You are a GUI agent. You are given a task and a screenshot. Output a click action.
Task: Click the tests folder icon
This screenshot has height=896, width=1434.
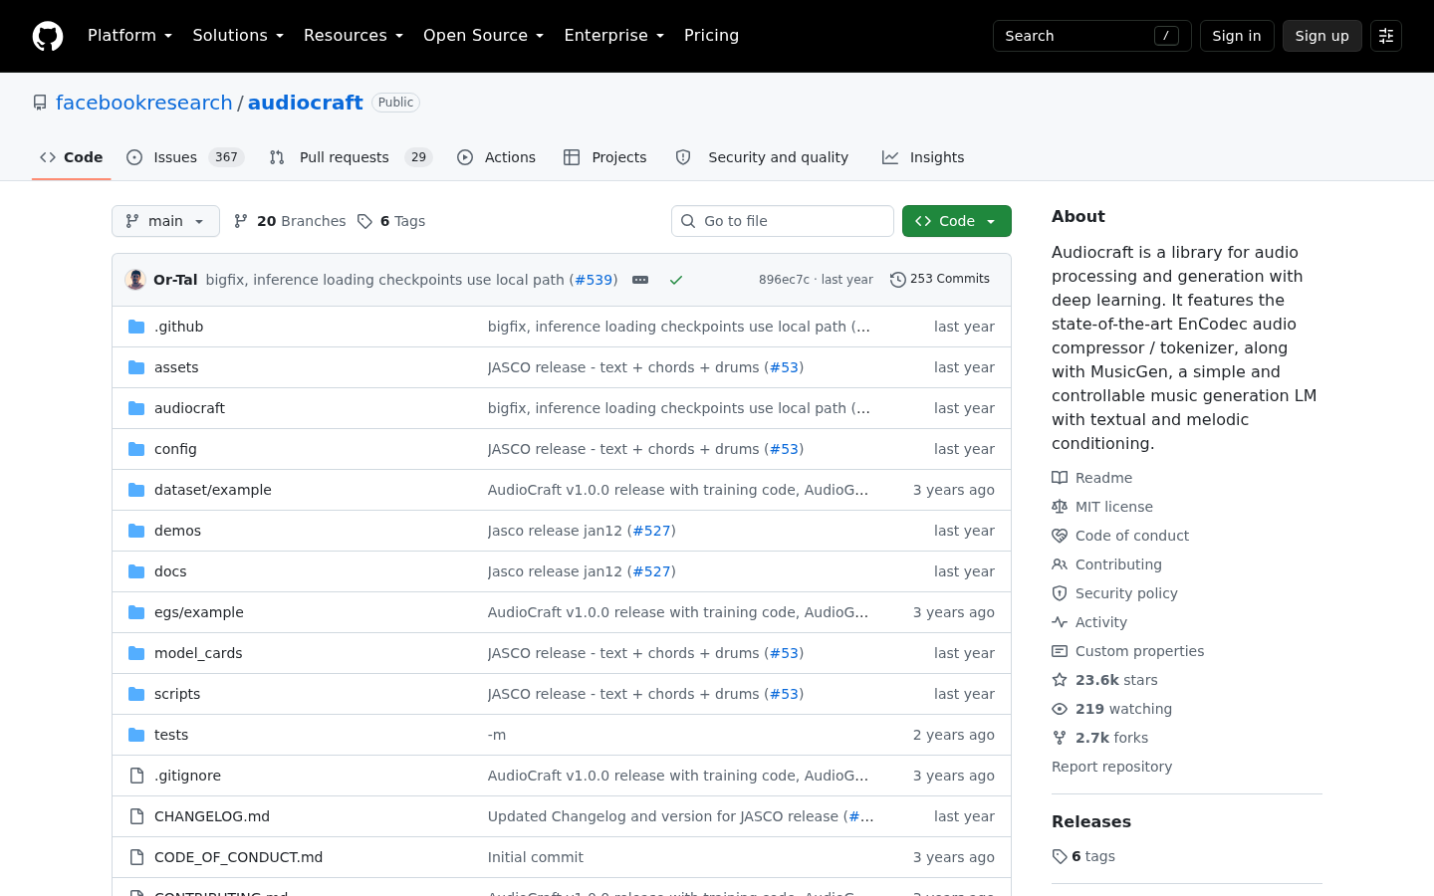(x=136, y=735)
